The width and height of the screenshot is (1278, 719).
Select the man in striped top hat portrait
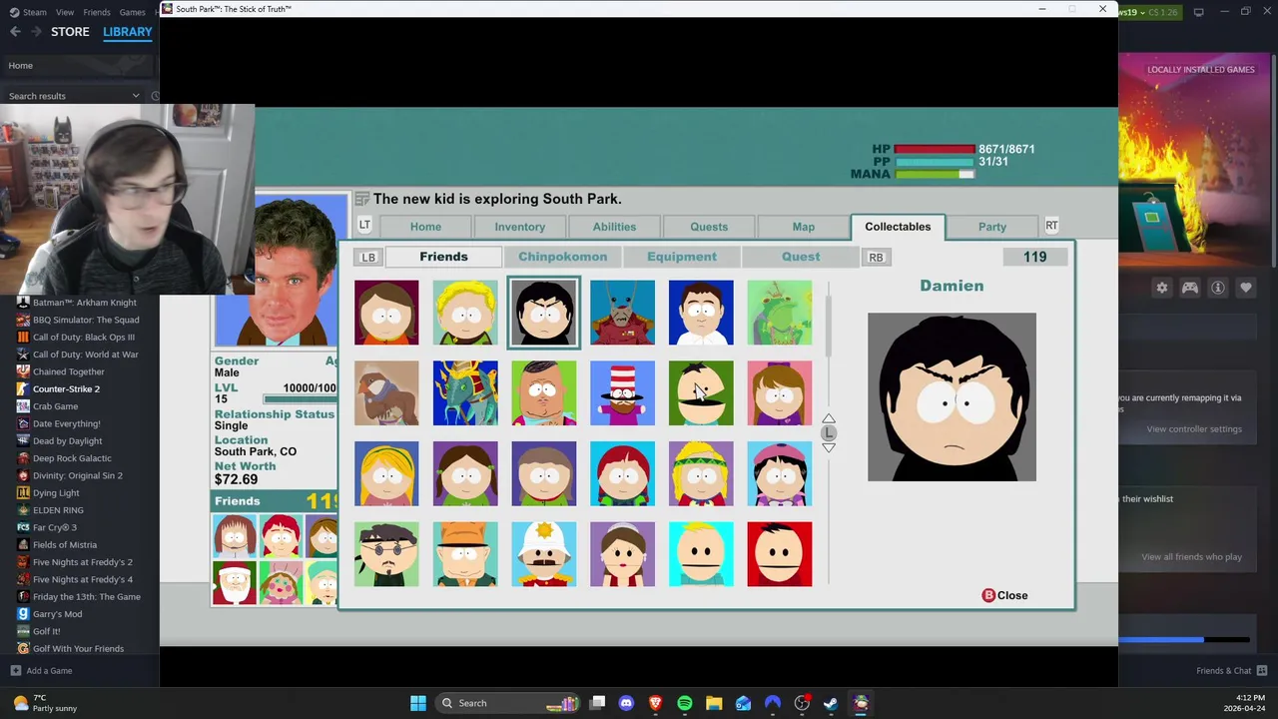pyautogui.click(x=622, y=393)
